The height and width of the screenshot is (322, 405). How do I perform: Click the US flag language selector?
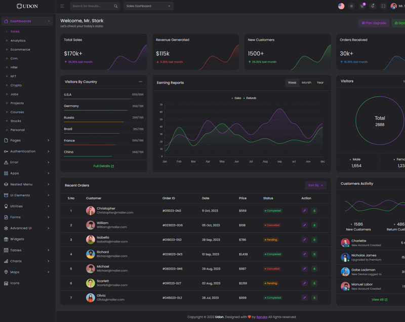pyautogui.click(x=341, y=6)
